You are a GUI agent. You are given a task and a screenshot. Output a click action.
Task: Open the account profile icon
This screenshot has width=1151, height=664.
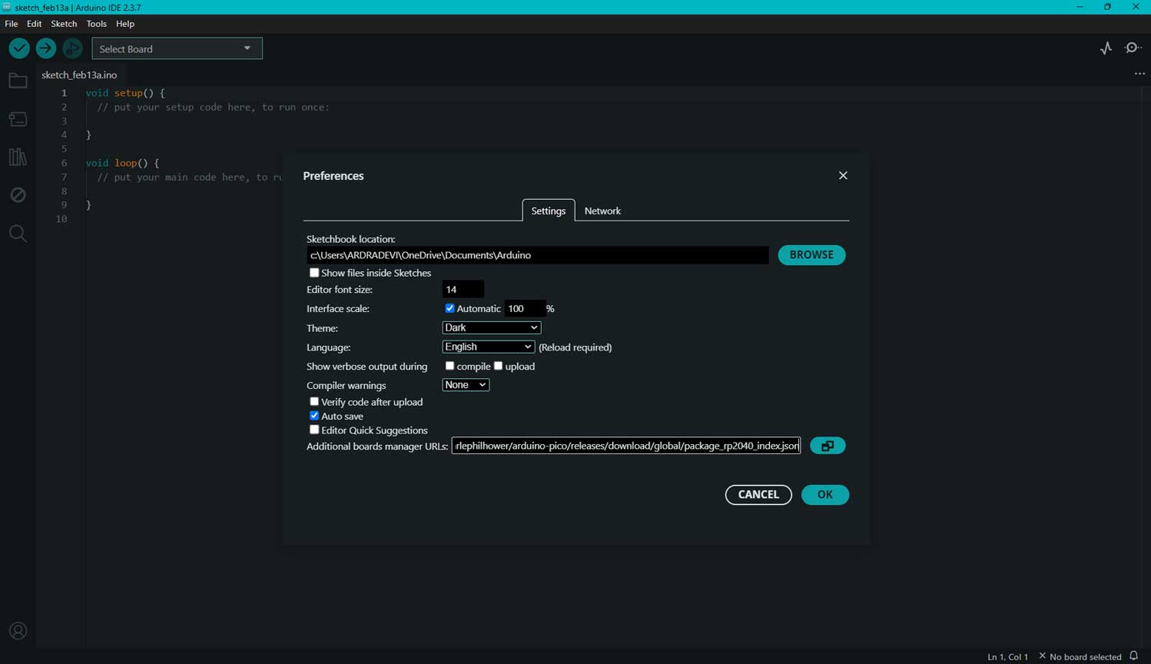18,631
